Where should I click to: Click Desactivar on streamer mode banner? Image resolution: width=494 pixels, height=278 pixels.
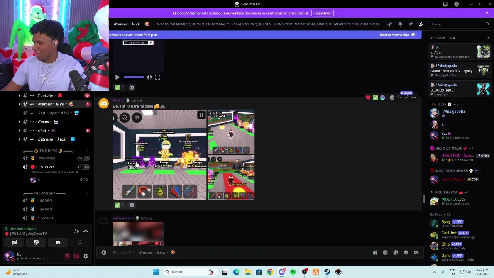pos(322,13)
